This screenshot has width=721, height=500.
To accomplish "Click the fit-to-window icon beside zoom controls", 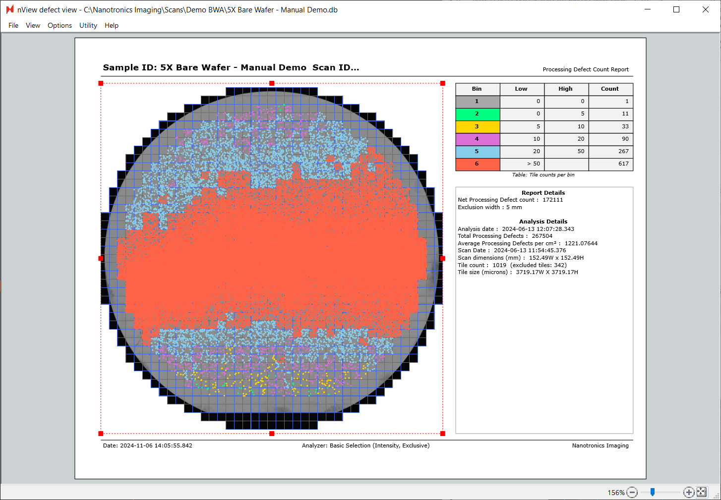I will [x=701, y=491].
